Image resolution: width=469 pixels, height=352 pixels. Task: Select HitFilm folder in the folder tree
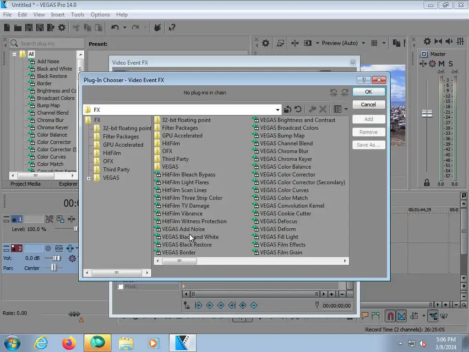click(112, 153)
